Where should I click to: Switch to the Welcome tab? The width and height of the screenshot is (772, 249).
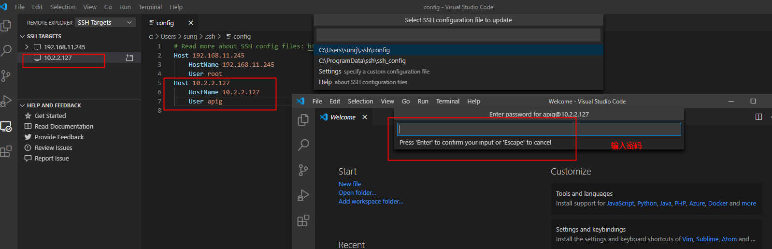pos(343,117)
